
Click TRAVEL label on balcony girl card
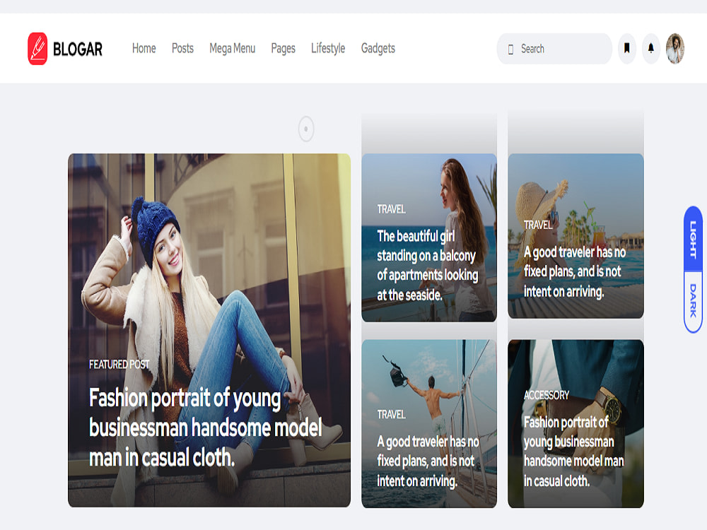click(392, 209)
